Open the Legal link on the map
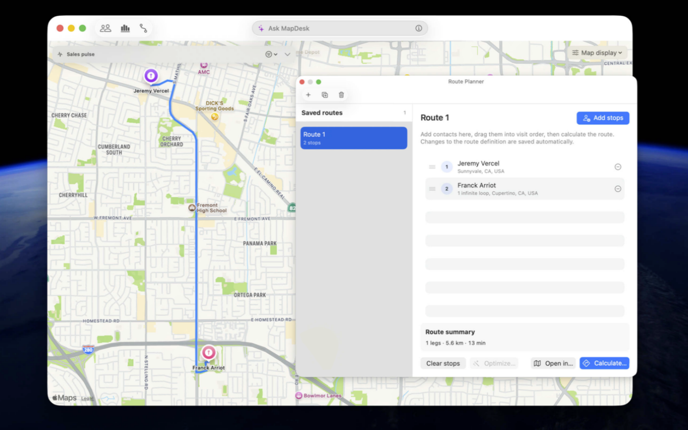Viewport: 688px width, 430px height. 87,399
